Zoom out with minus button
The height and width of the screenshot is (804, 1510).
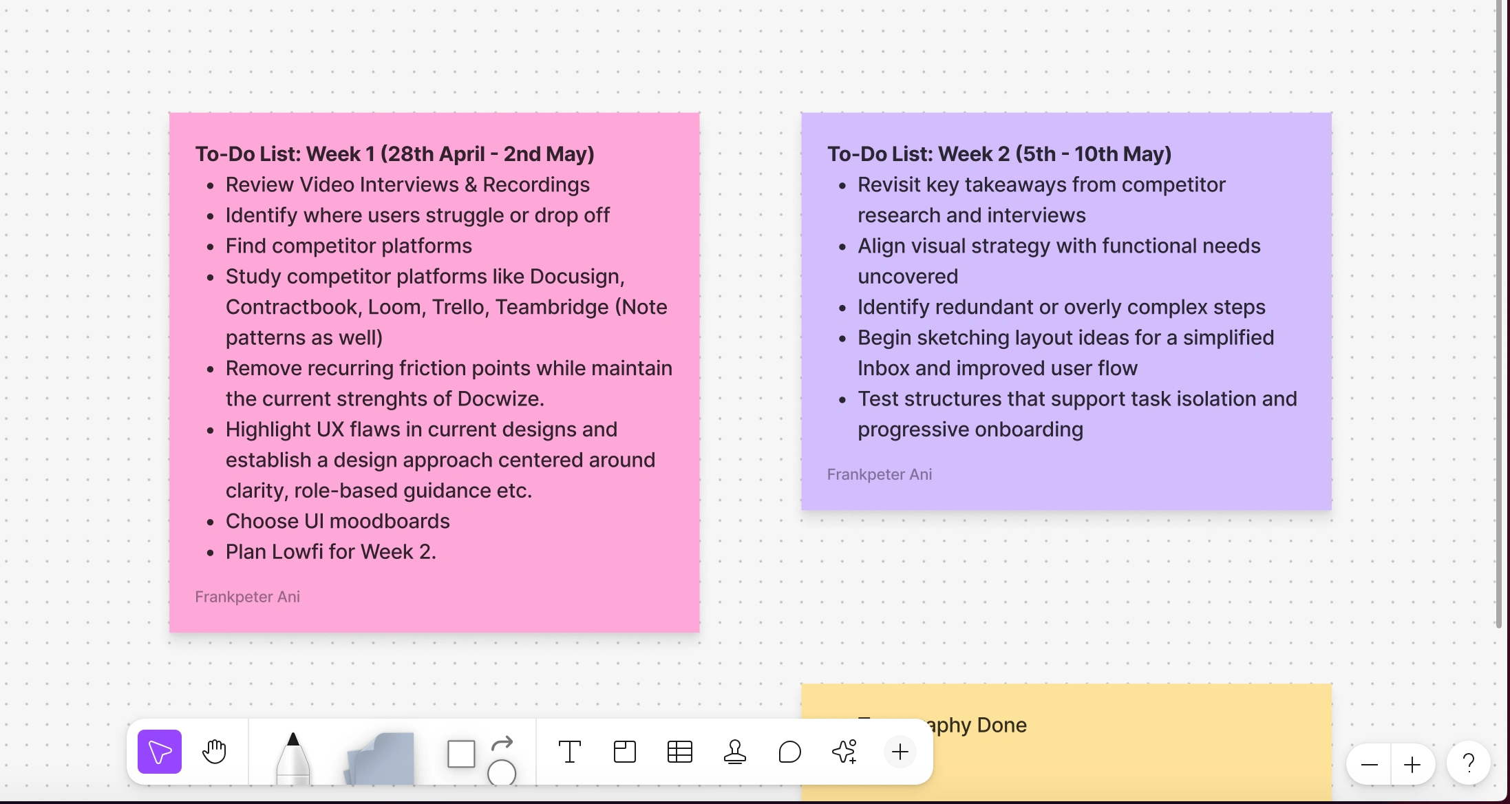pyautogui.click(x=1370, y=765)
